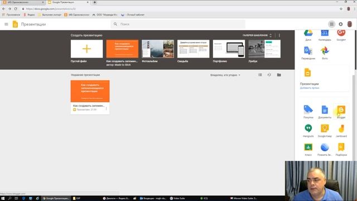
Task: Choose the Фотоальбом template
Action: click(158, 49)
